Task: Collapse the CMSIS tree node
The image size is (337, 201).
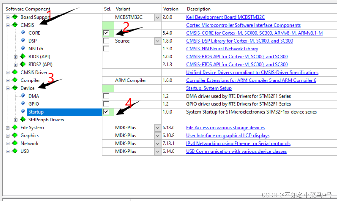Action: click(8, 25)
